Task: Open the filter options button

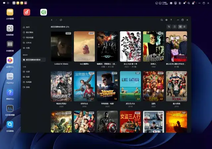Action: click(169, 26)
